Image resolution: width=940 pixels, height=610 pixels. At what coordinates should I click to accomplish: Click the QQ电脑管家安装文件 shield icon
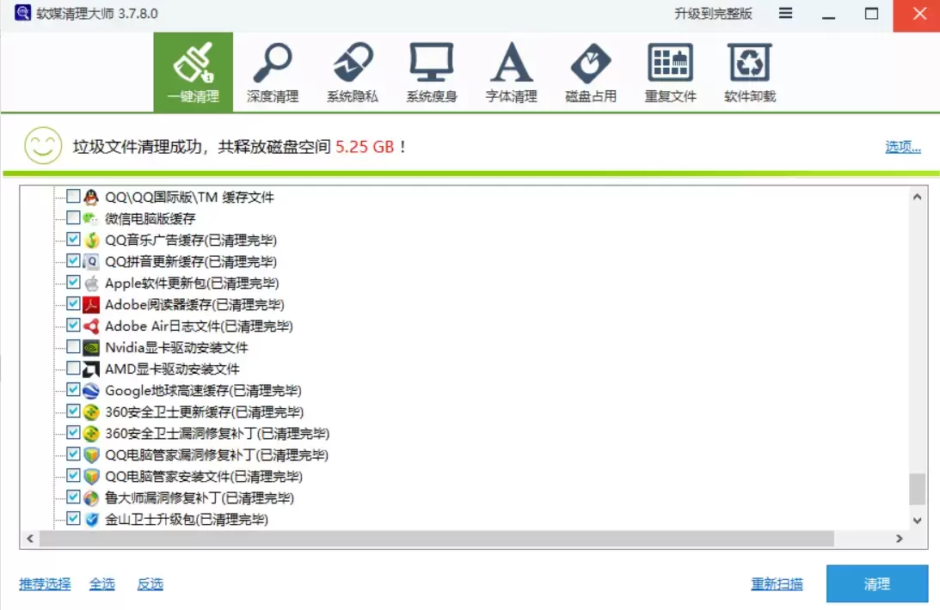[x=91, y=477]
